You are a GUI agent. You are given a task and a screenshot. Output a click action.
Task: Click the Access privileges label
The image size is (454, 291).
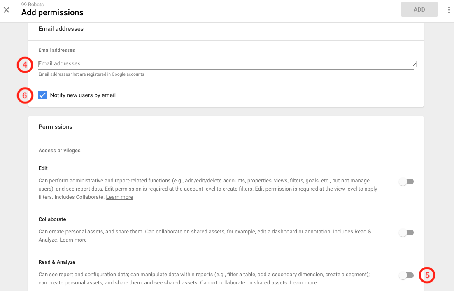point(59,151)
